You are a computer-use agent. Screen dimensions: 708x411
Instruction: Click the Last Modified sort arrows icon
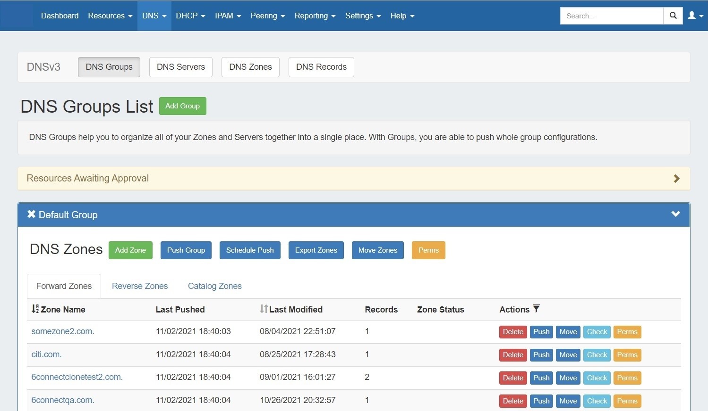click(x=264, y=309)
